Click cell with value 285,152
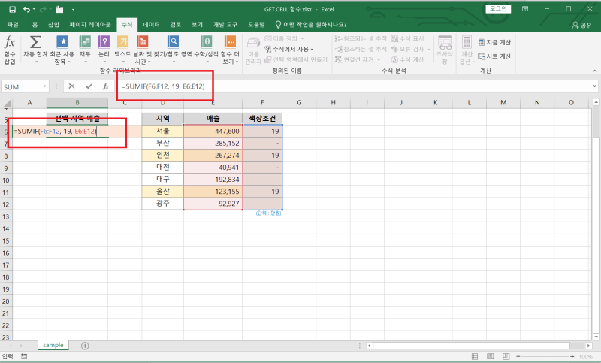This screenshot has height=363, width=601. click(213, 143)
